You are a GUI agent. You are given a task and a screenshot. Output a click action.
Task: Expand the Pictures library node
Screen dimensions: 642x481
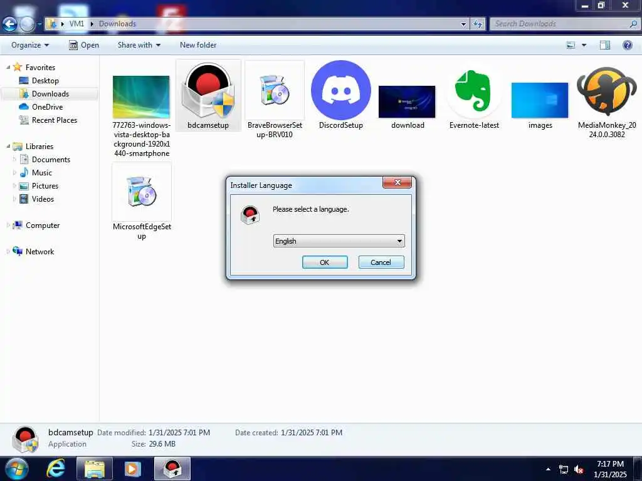point(15,185)
